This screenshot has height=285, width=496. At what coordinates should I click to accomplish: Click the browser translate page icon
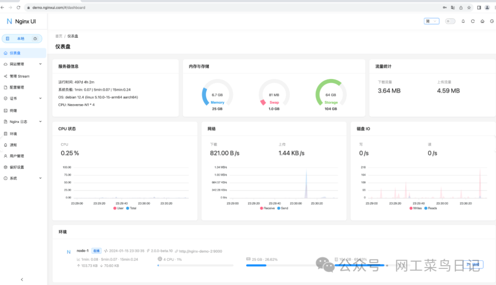[453, 8]
